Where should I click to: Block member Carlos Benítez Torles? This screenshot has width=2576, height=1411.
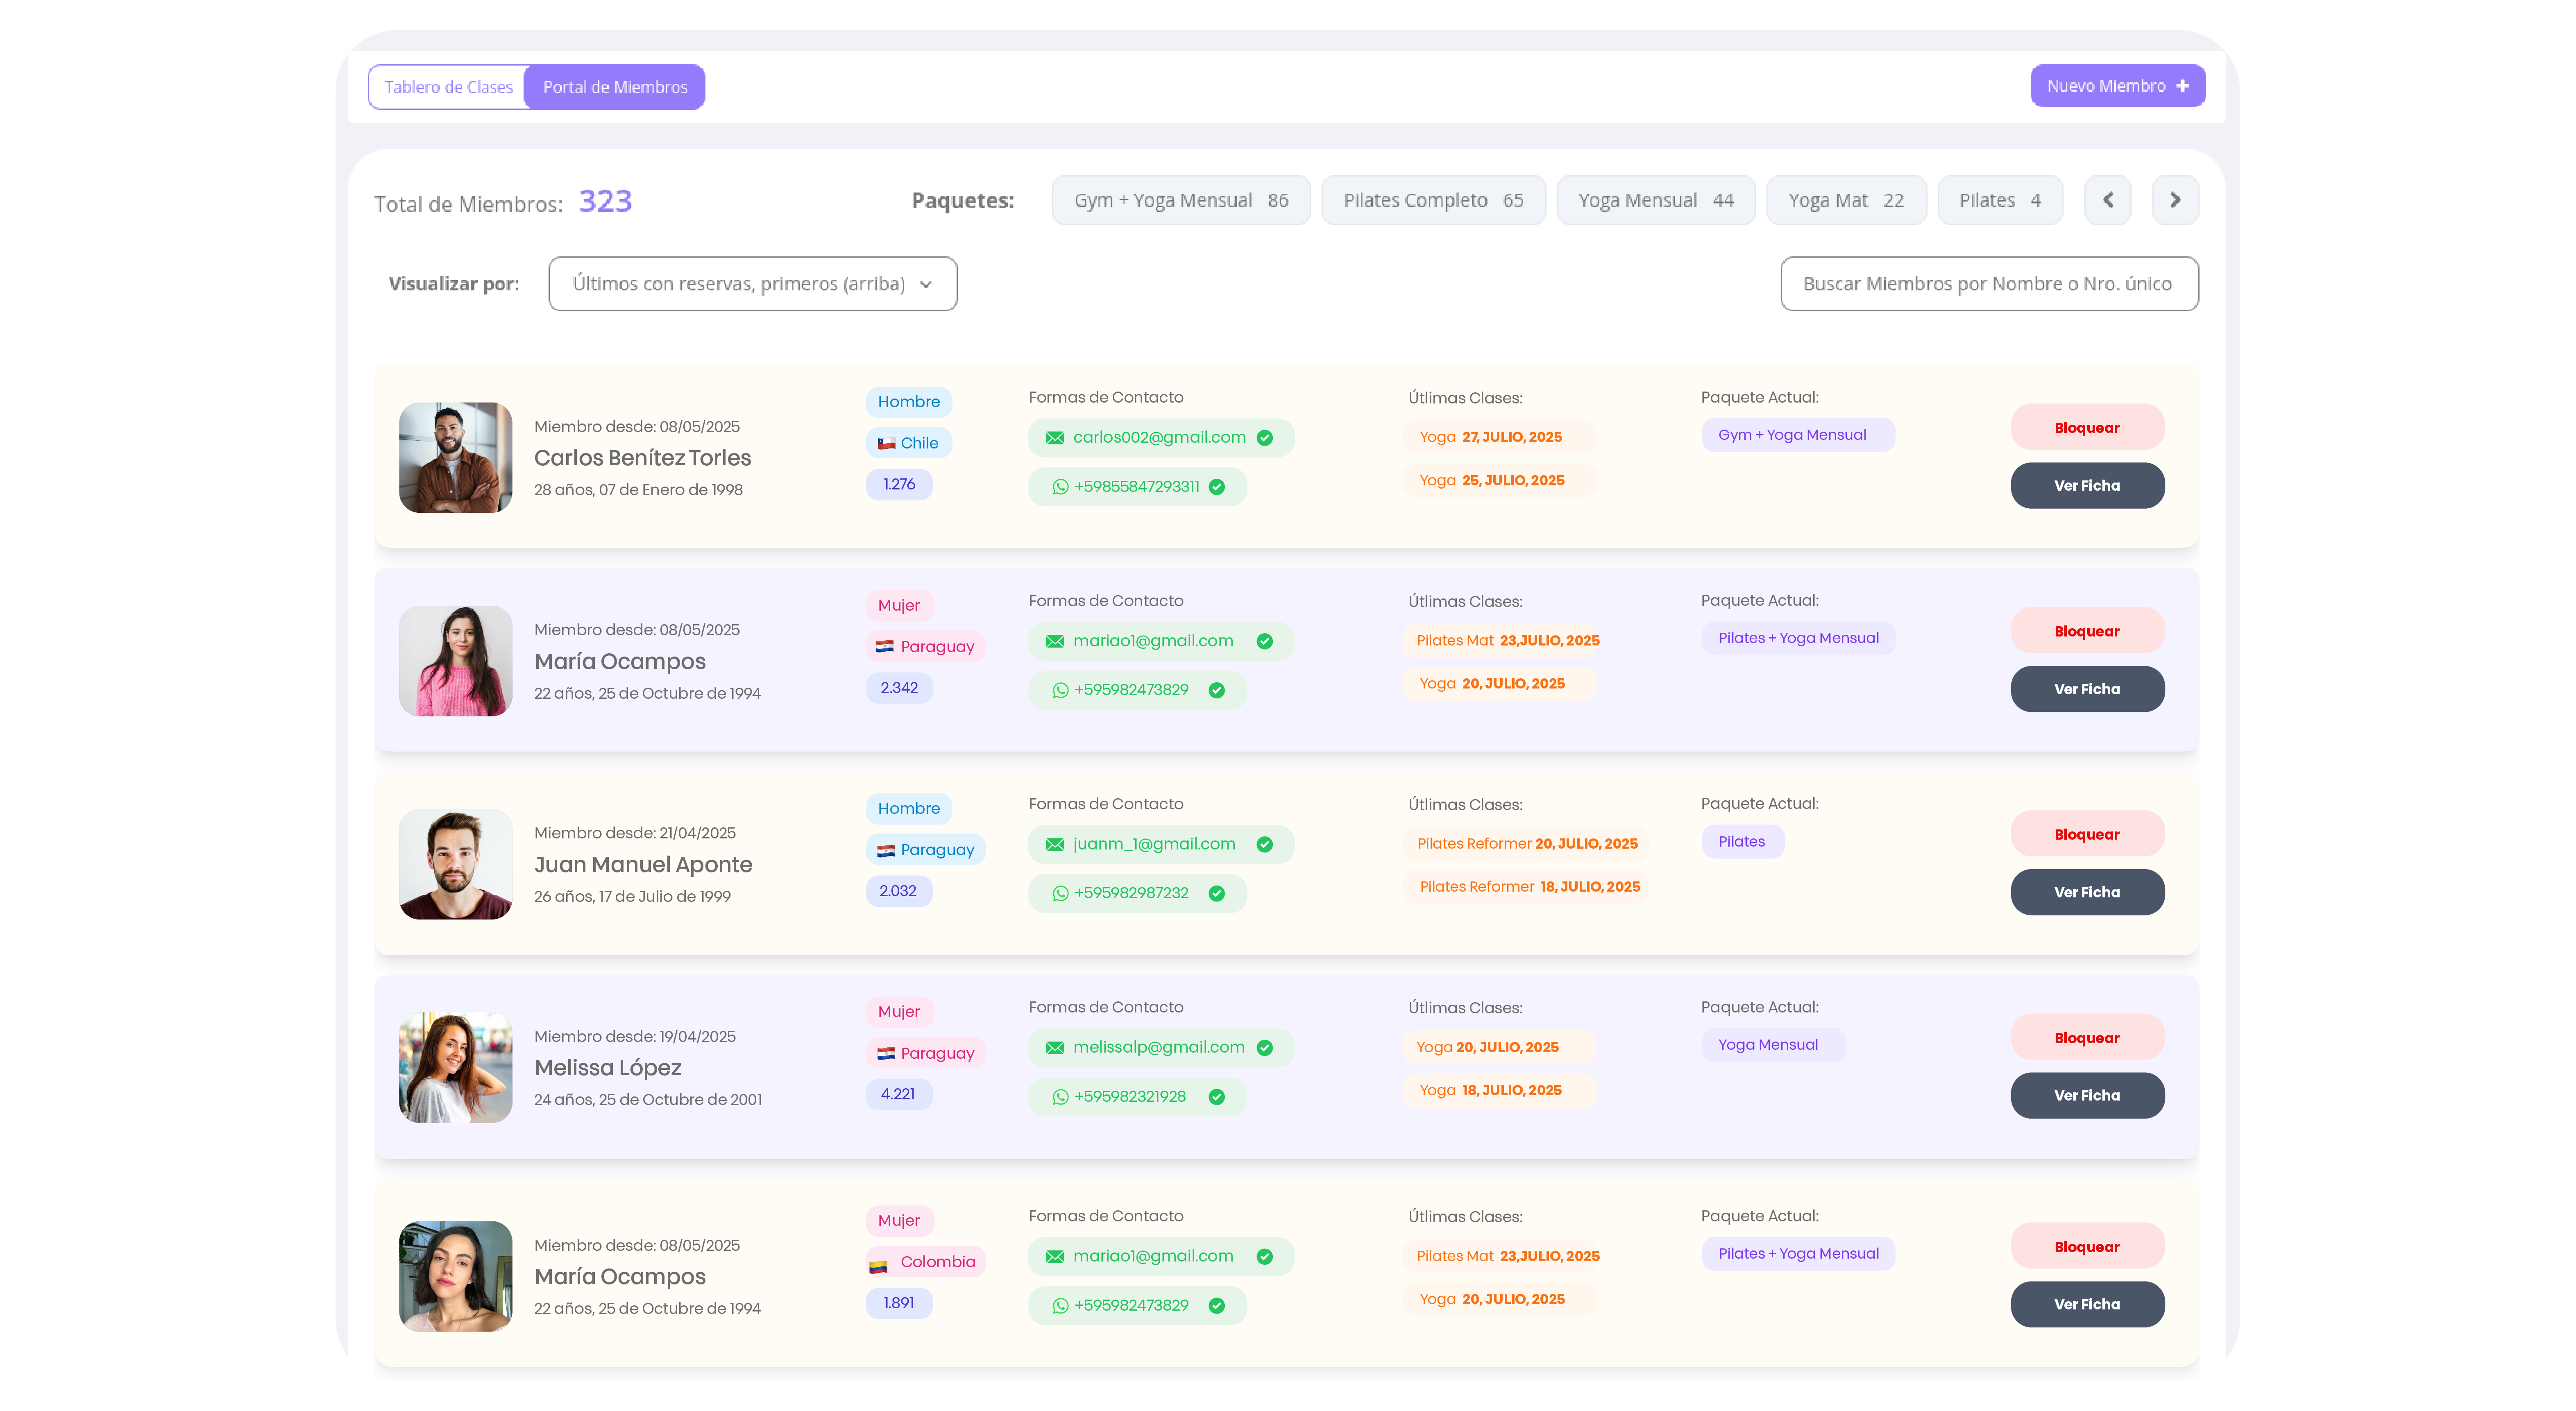coord(2087,428)
